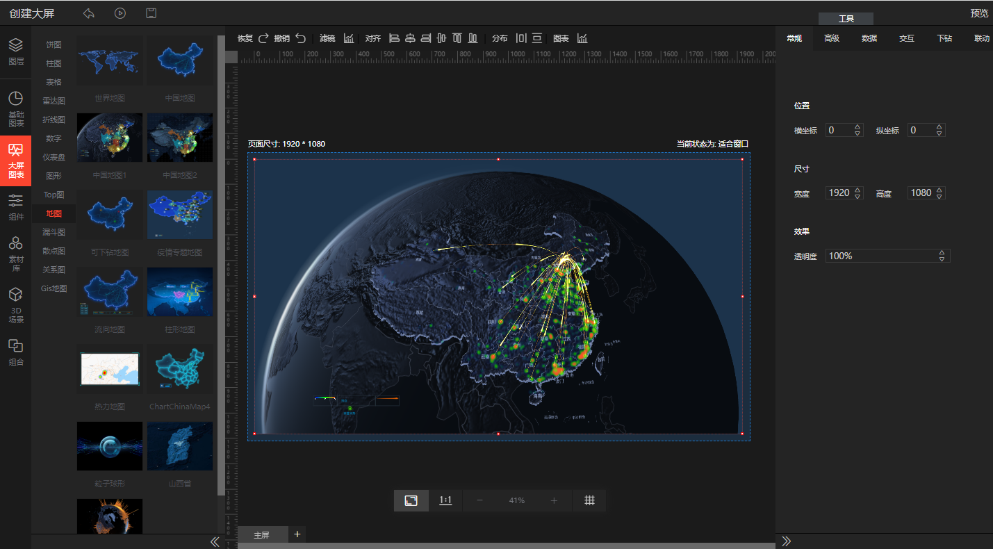Select the 主屏 screen tab
This screenshot has width=993, height=549.
[x=262, y=535]
